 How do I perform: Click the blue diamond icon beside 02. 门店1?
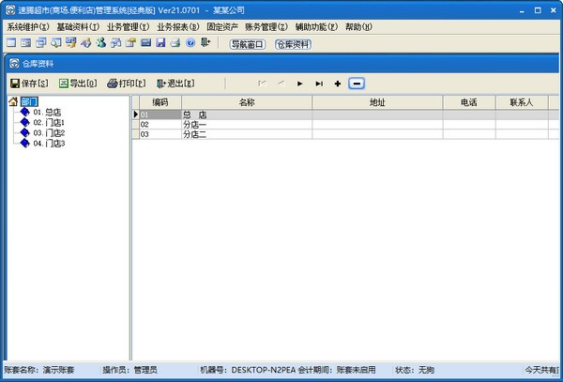[x=24, y=122]
